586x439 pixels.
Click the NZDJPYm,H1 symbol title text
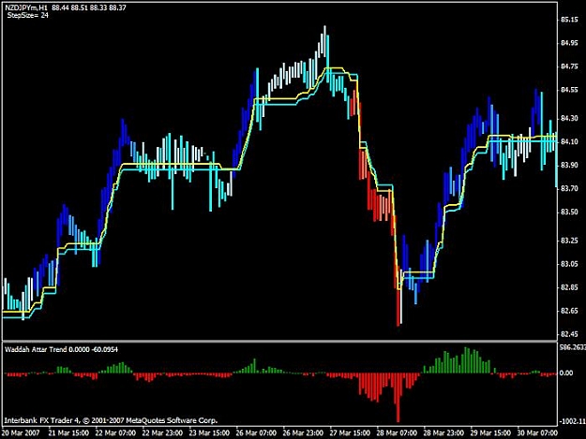pyautogui.click(x=26, y=7)
